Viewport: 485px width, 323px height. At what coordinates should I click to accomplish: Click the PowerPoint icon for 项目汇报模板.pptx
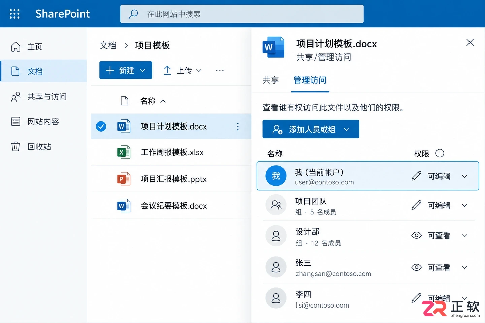pyautogui.click(x=124, y=179)
